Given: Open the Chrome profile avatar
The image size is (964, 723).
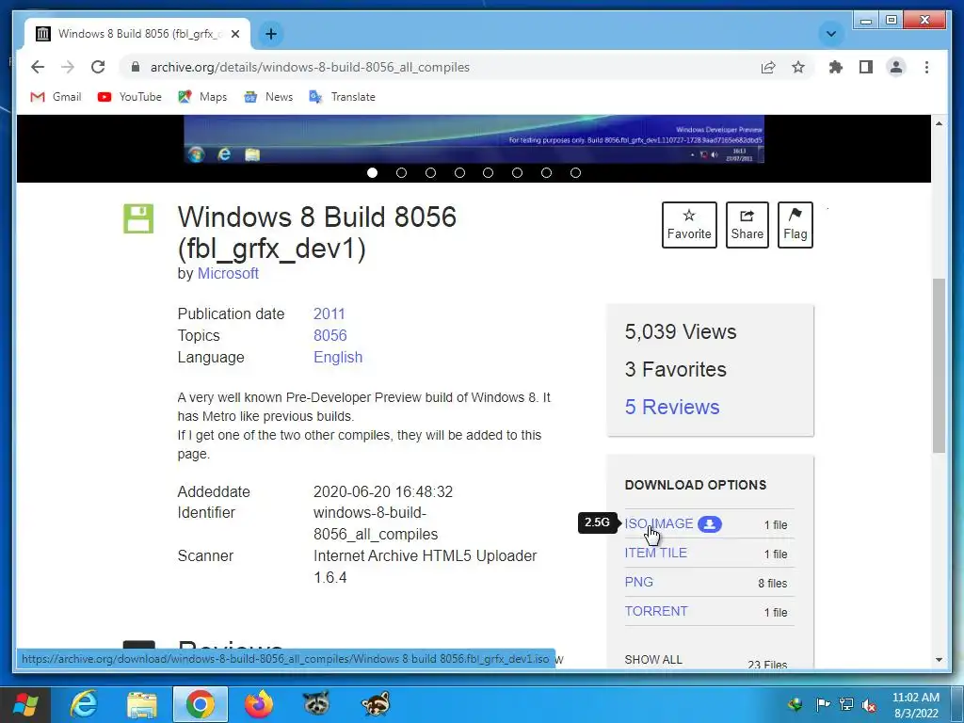Looking at the screenshot, I should pos(896,67).
